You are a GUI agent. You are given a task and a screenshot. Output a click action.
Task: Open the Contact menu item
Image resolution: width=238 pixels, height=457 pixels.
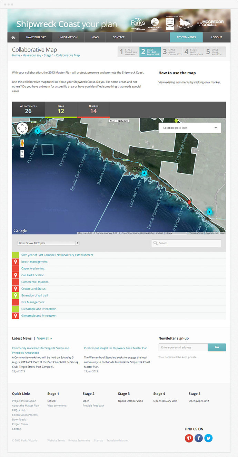tap(118, 37)
